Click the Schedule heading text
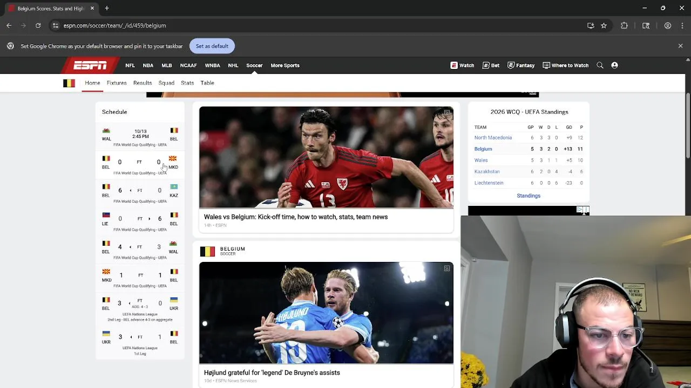Screen dimensions: 691x388 [x=114, y=112]
